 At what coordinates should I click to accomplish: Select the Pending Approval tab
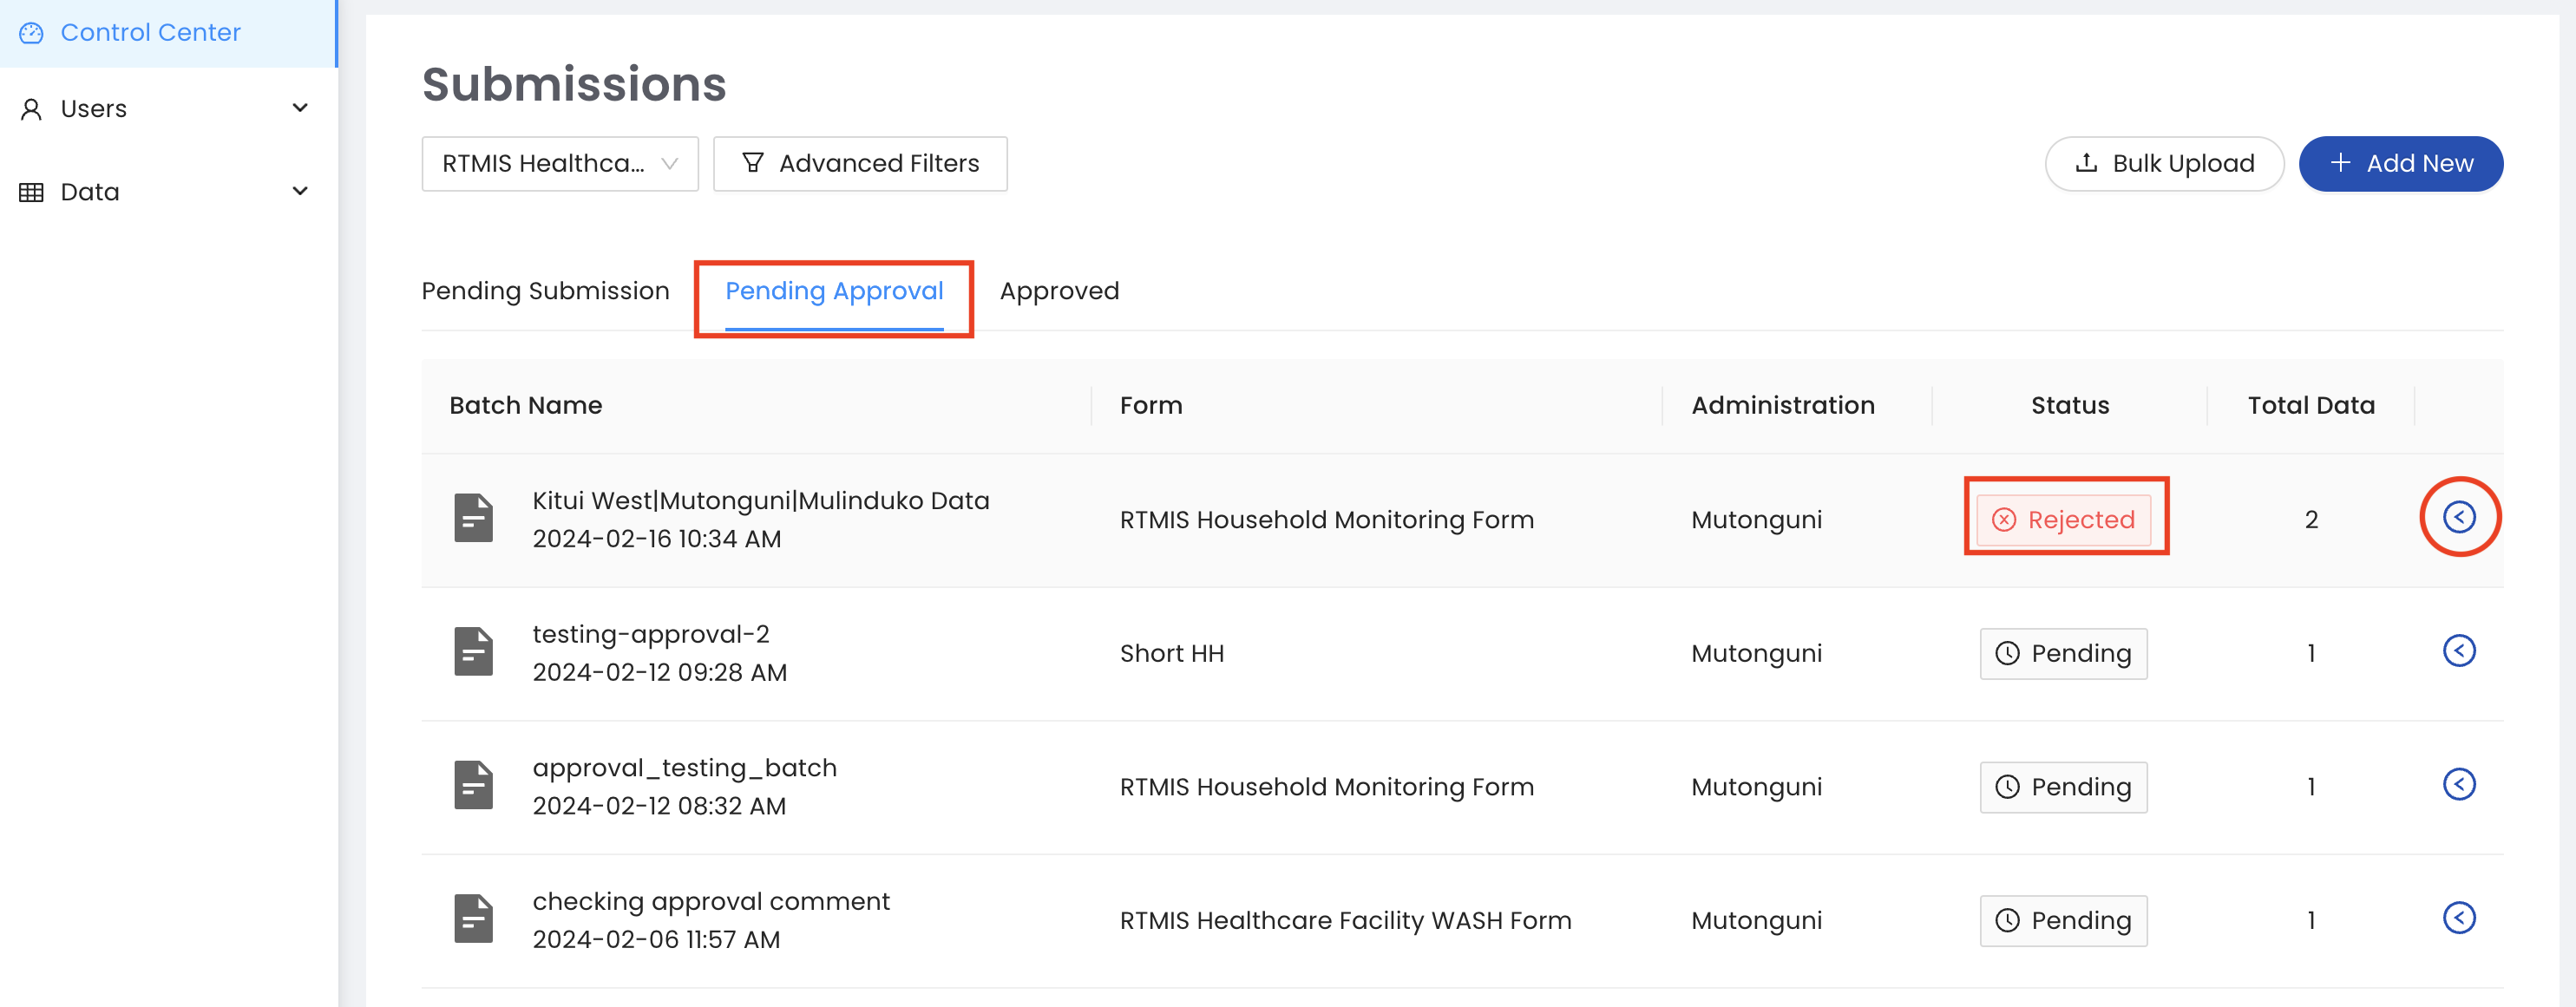coord(833,291)
